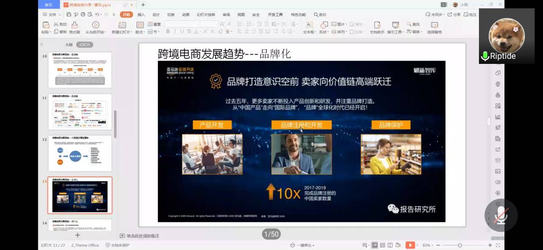
Task: Start slideshow with orange play button
Action: click(x=410, y=245)
